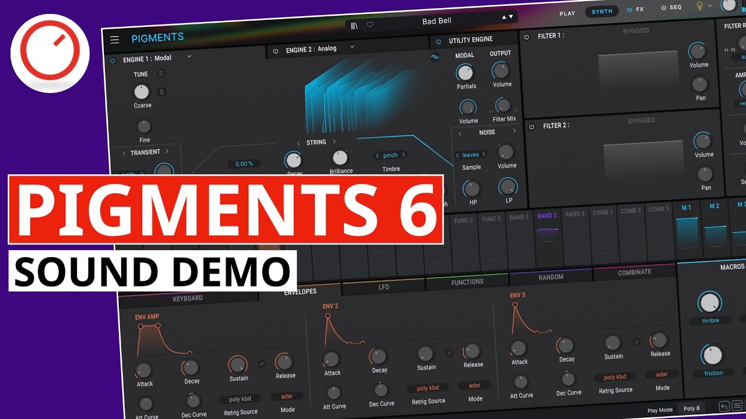This screenshot has width=746, height=419.
Task: Go to previous section before TRANSIENT
Action: (124, 153)
